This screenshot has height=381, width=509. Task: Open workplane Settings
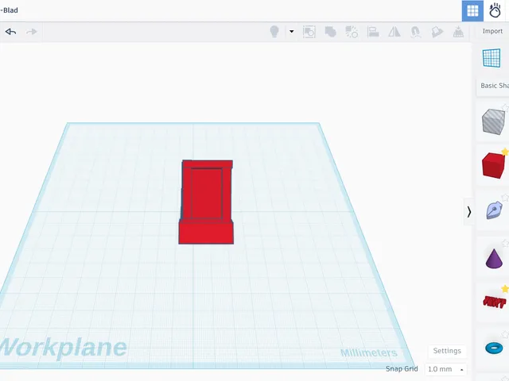click(x=447, y=351)
